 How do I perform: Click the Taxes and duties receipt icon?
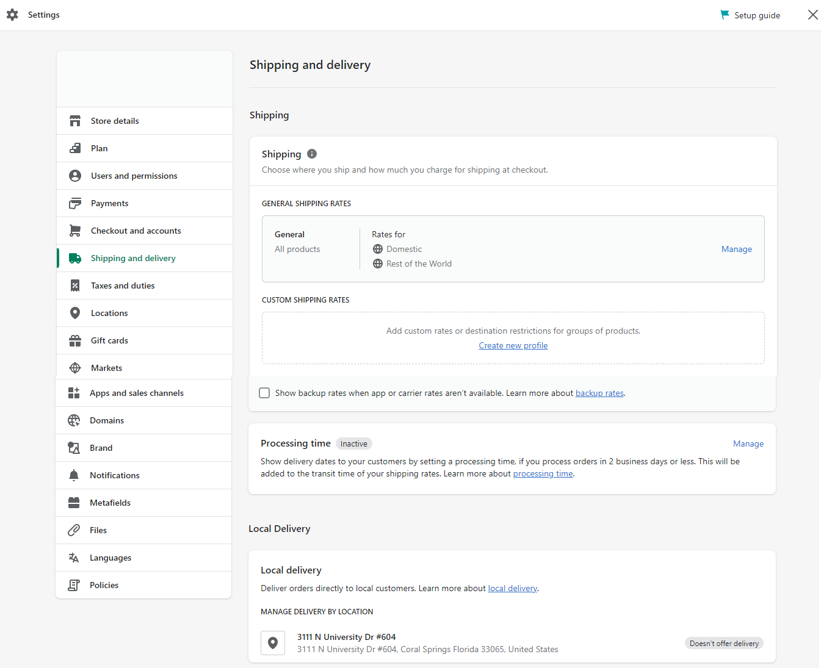click(75, 286)
